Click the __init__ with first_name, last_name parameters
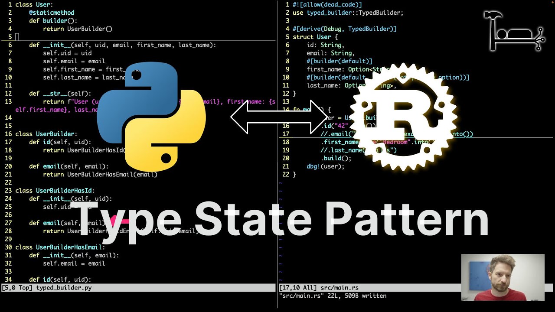This screenshot has width=555, height=312. click(x=122, y=45)
